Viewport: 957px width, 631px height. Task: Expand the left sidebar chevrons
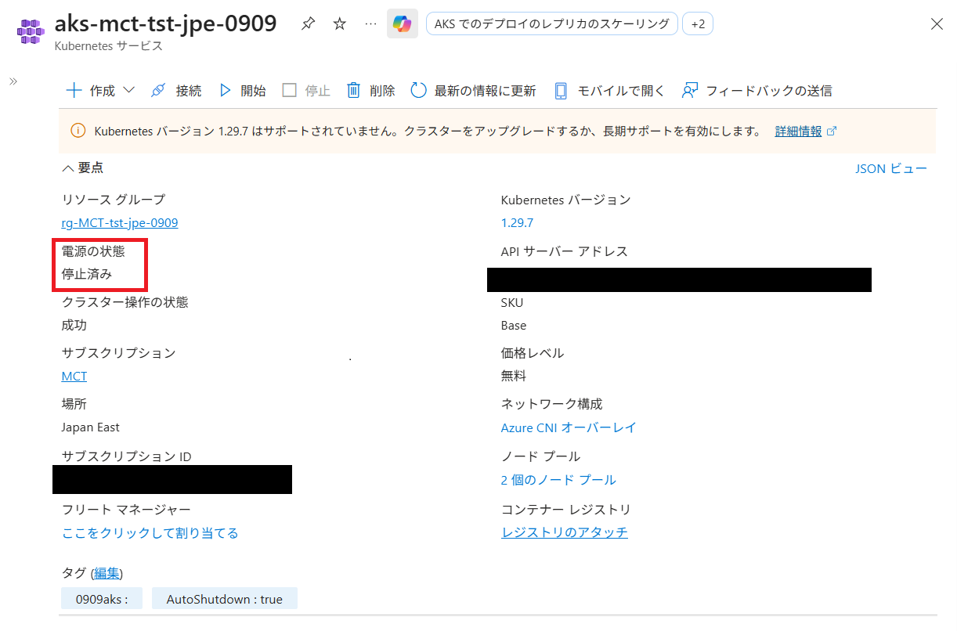13,81
